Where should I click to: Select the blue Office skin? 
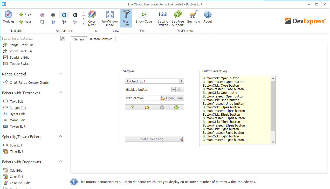64,15
